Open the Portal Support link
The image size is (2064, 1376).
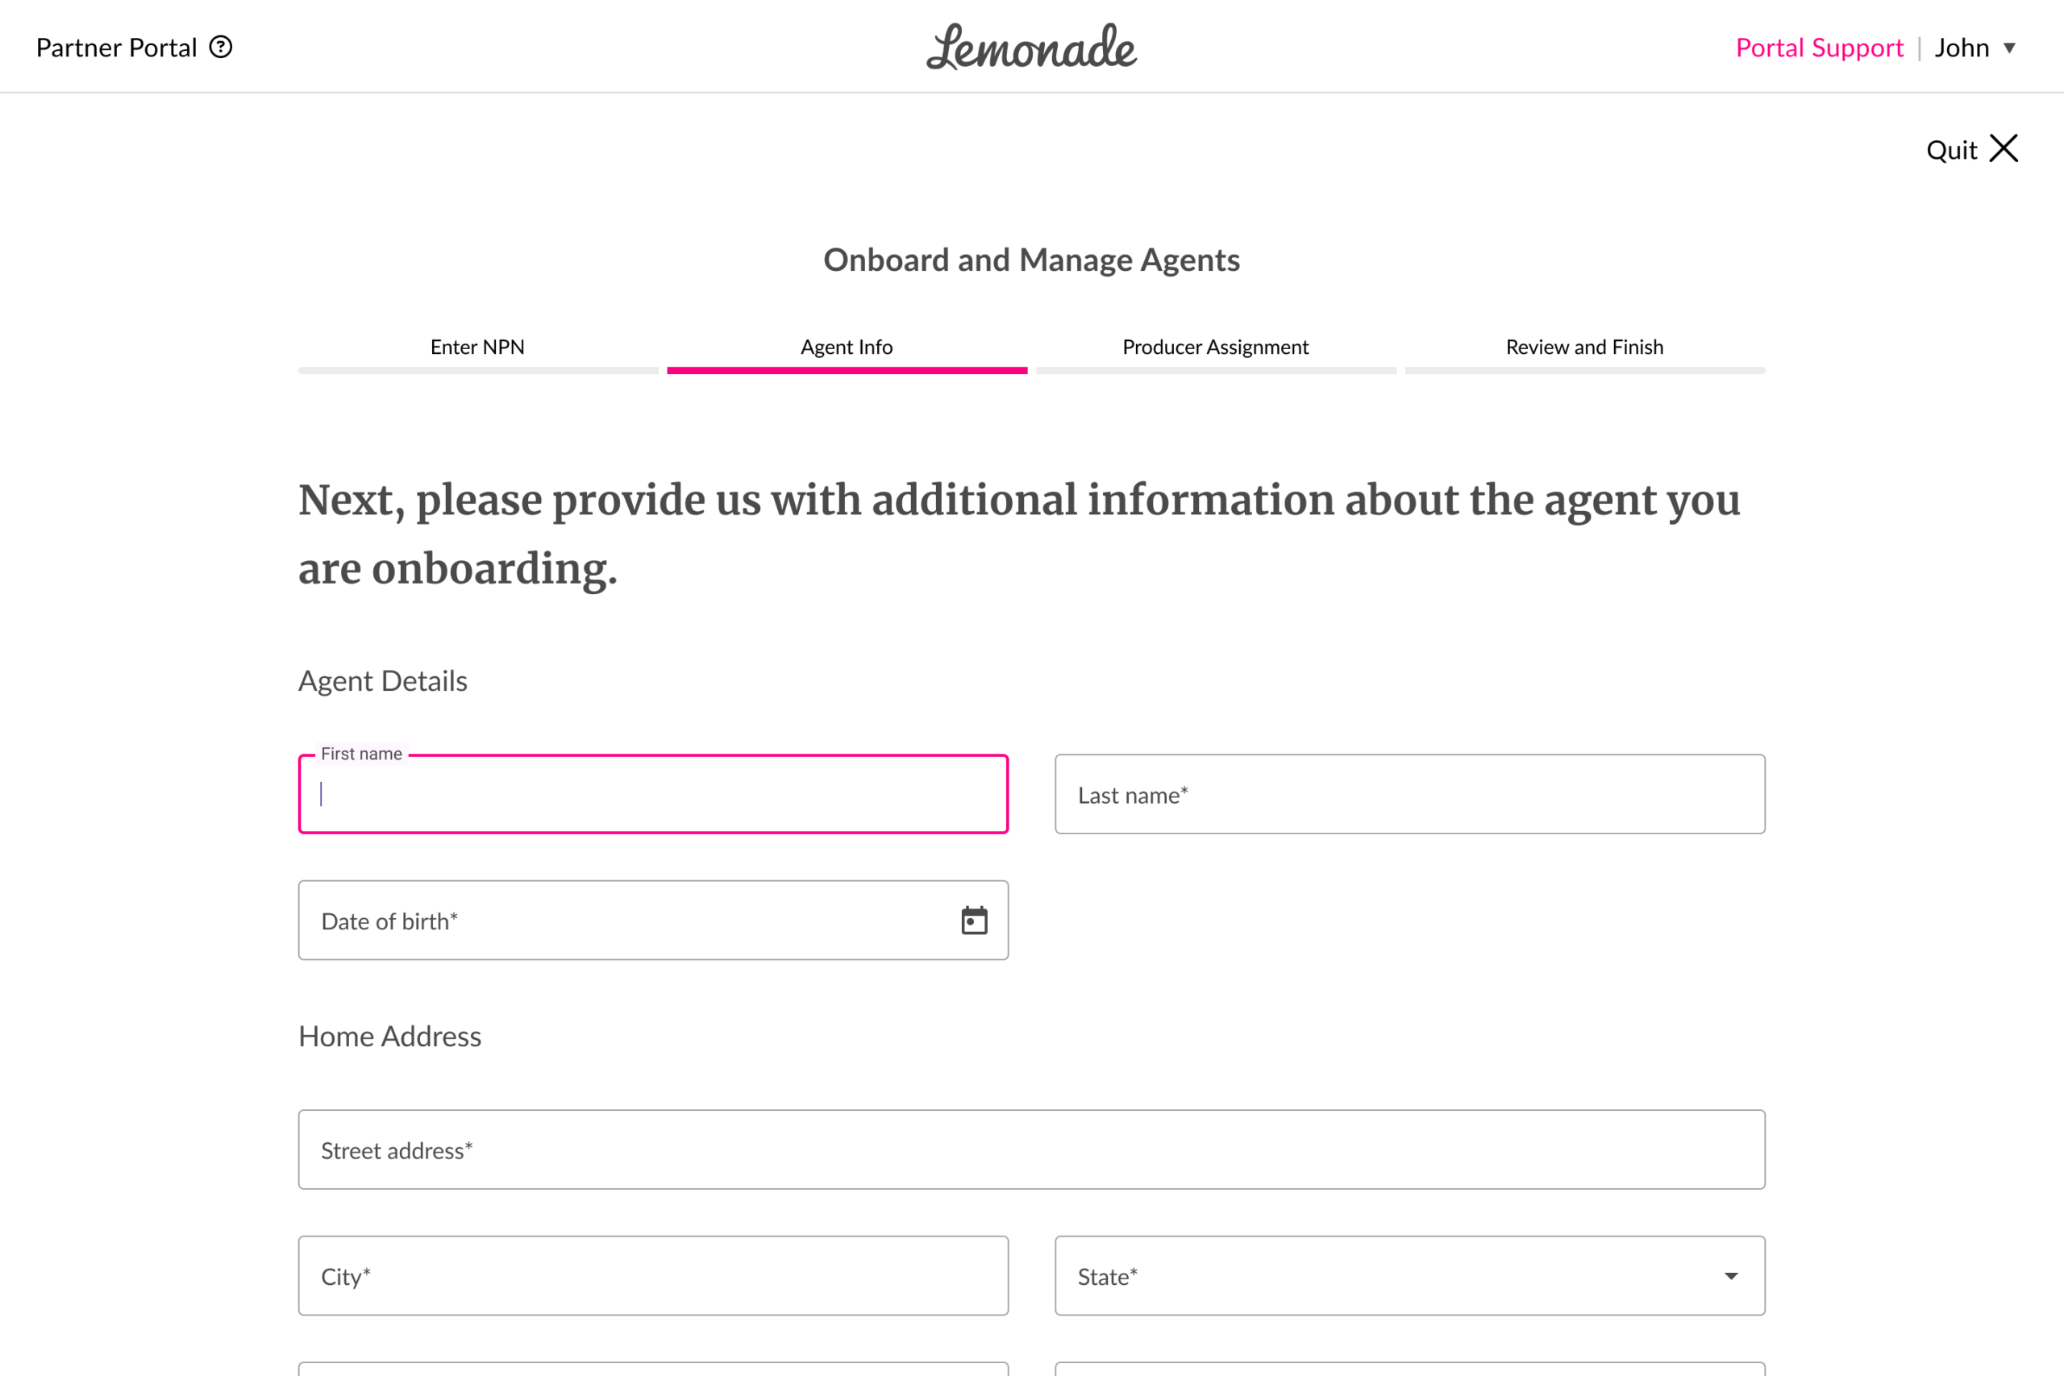(1819, 48)
